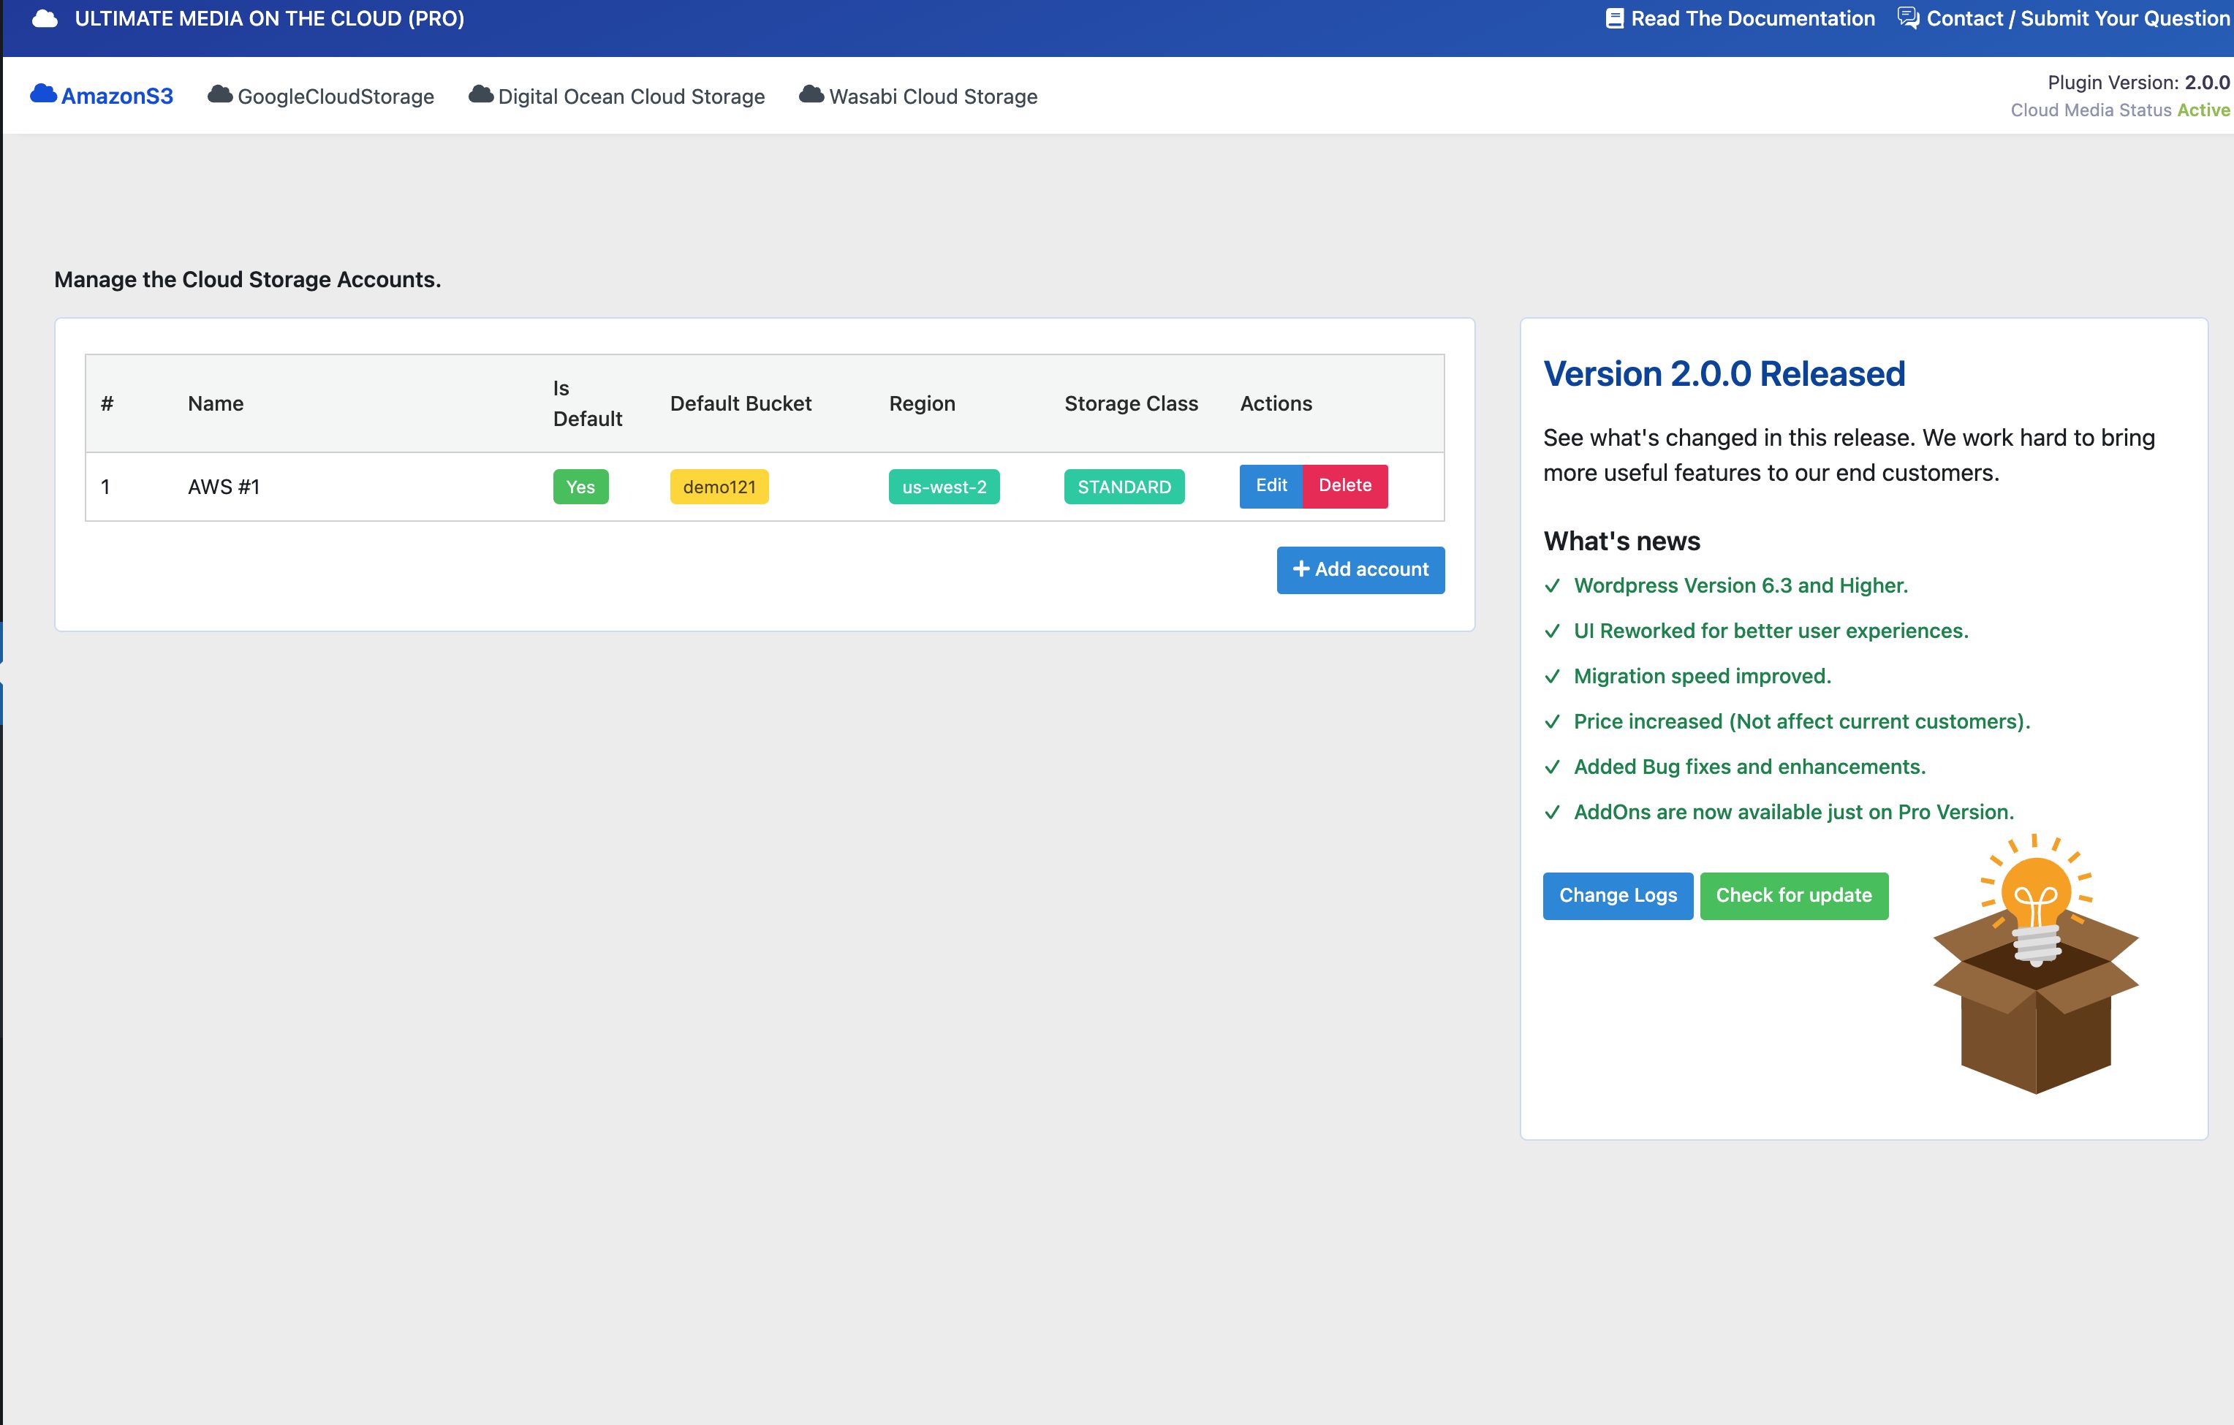Image resolution: width=2234 pixels, height=1425 pixels.
Task: Click the cloud logo in header
Action: pyautogui.click(x=45, y=18)
